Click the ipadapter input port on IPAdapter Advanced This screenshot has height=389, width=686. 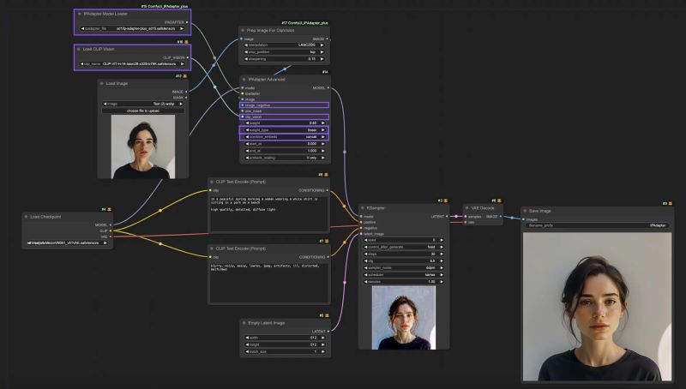pyautogui.click(x=243, y=93)
